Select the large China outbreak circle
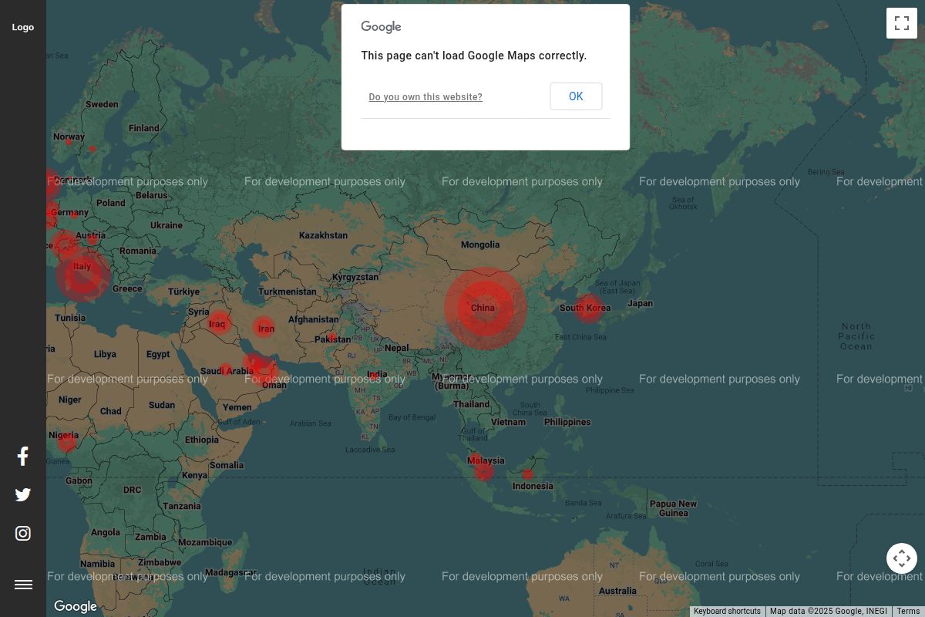This screenshot has height=617, width=925. point(485,308)
